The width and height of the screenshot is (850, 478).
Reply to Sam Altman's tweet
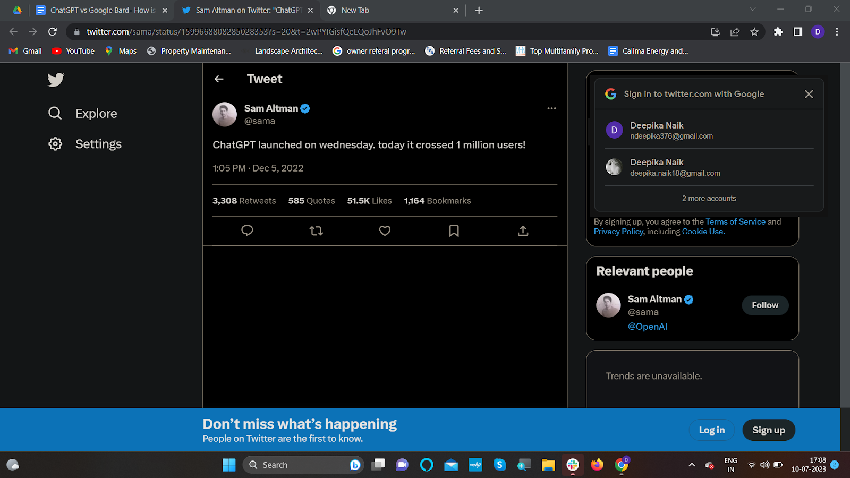[247, 231]
